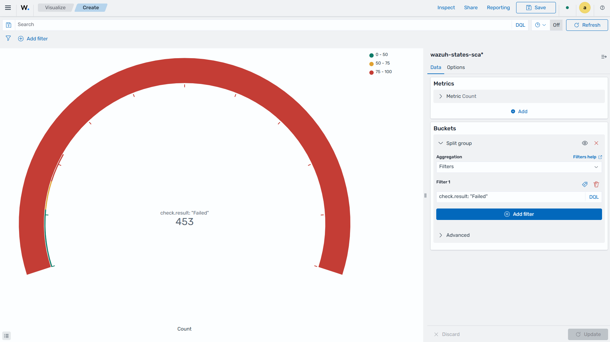Screen dimensions: 610x342
Task: Switch to the Options tab
Action: click(456, 67)
